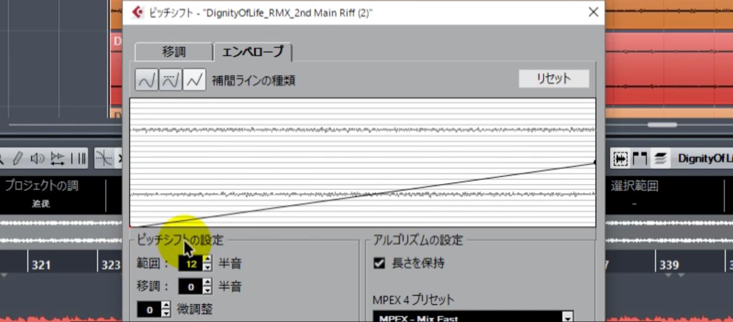
Task: Select the linear interpolation line button
Action: (194, 80)
